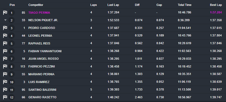Click the purple fastest lap 1:37.284 time
226x102 pixels.
(216, 13)
